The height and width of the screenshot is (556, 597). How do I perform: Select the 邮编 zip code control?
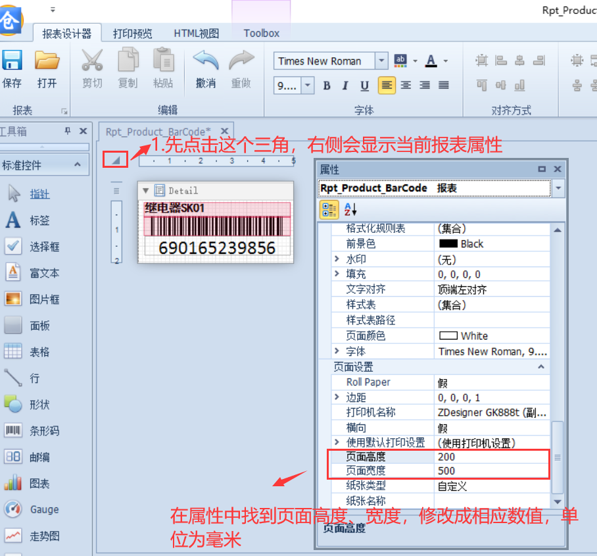click(x=39, y=457)
